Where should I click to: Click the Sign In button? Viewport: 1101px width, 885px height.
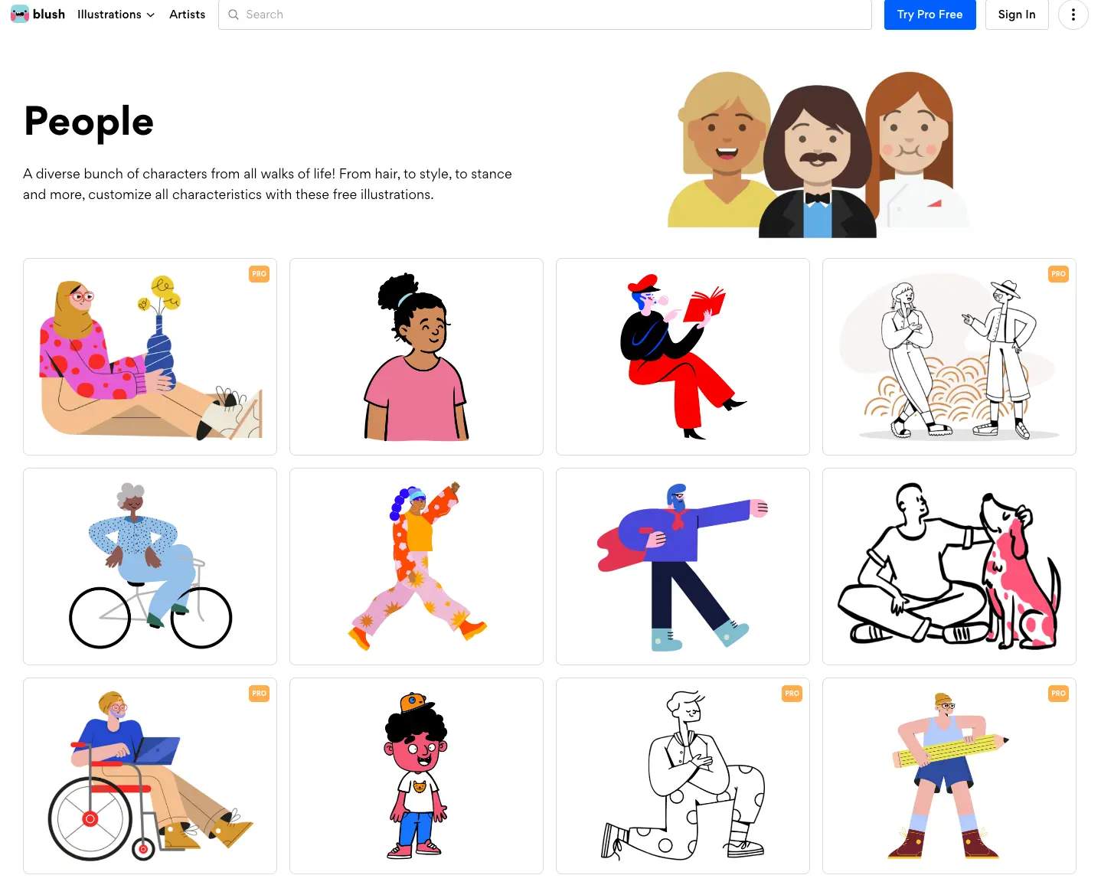(x=1017, y=15)
